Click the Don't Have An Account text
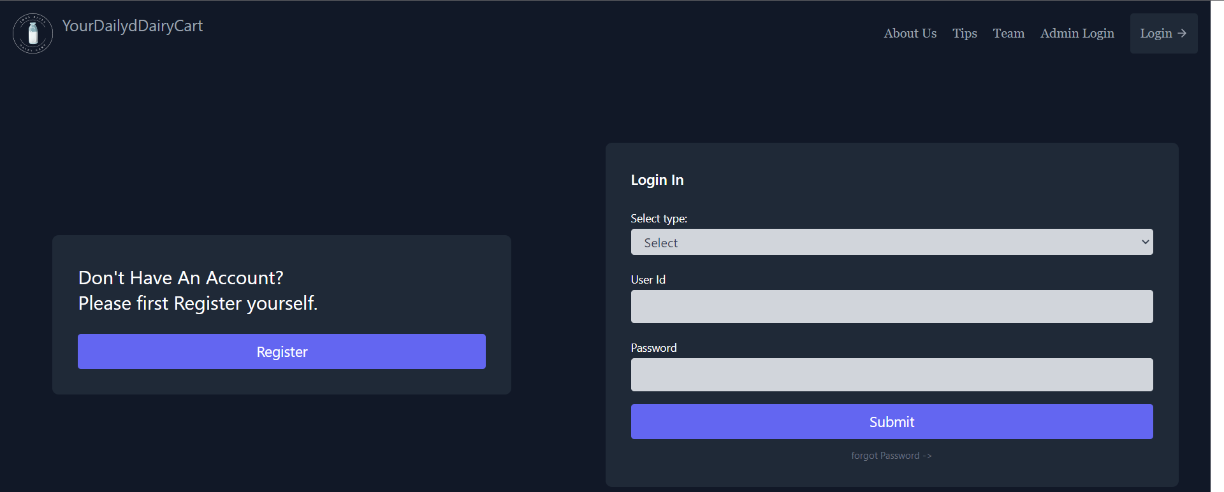 coord(180,277)
